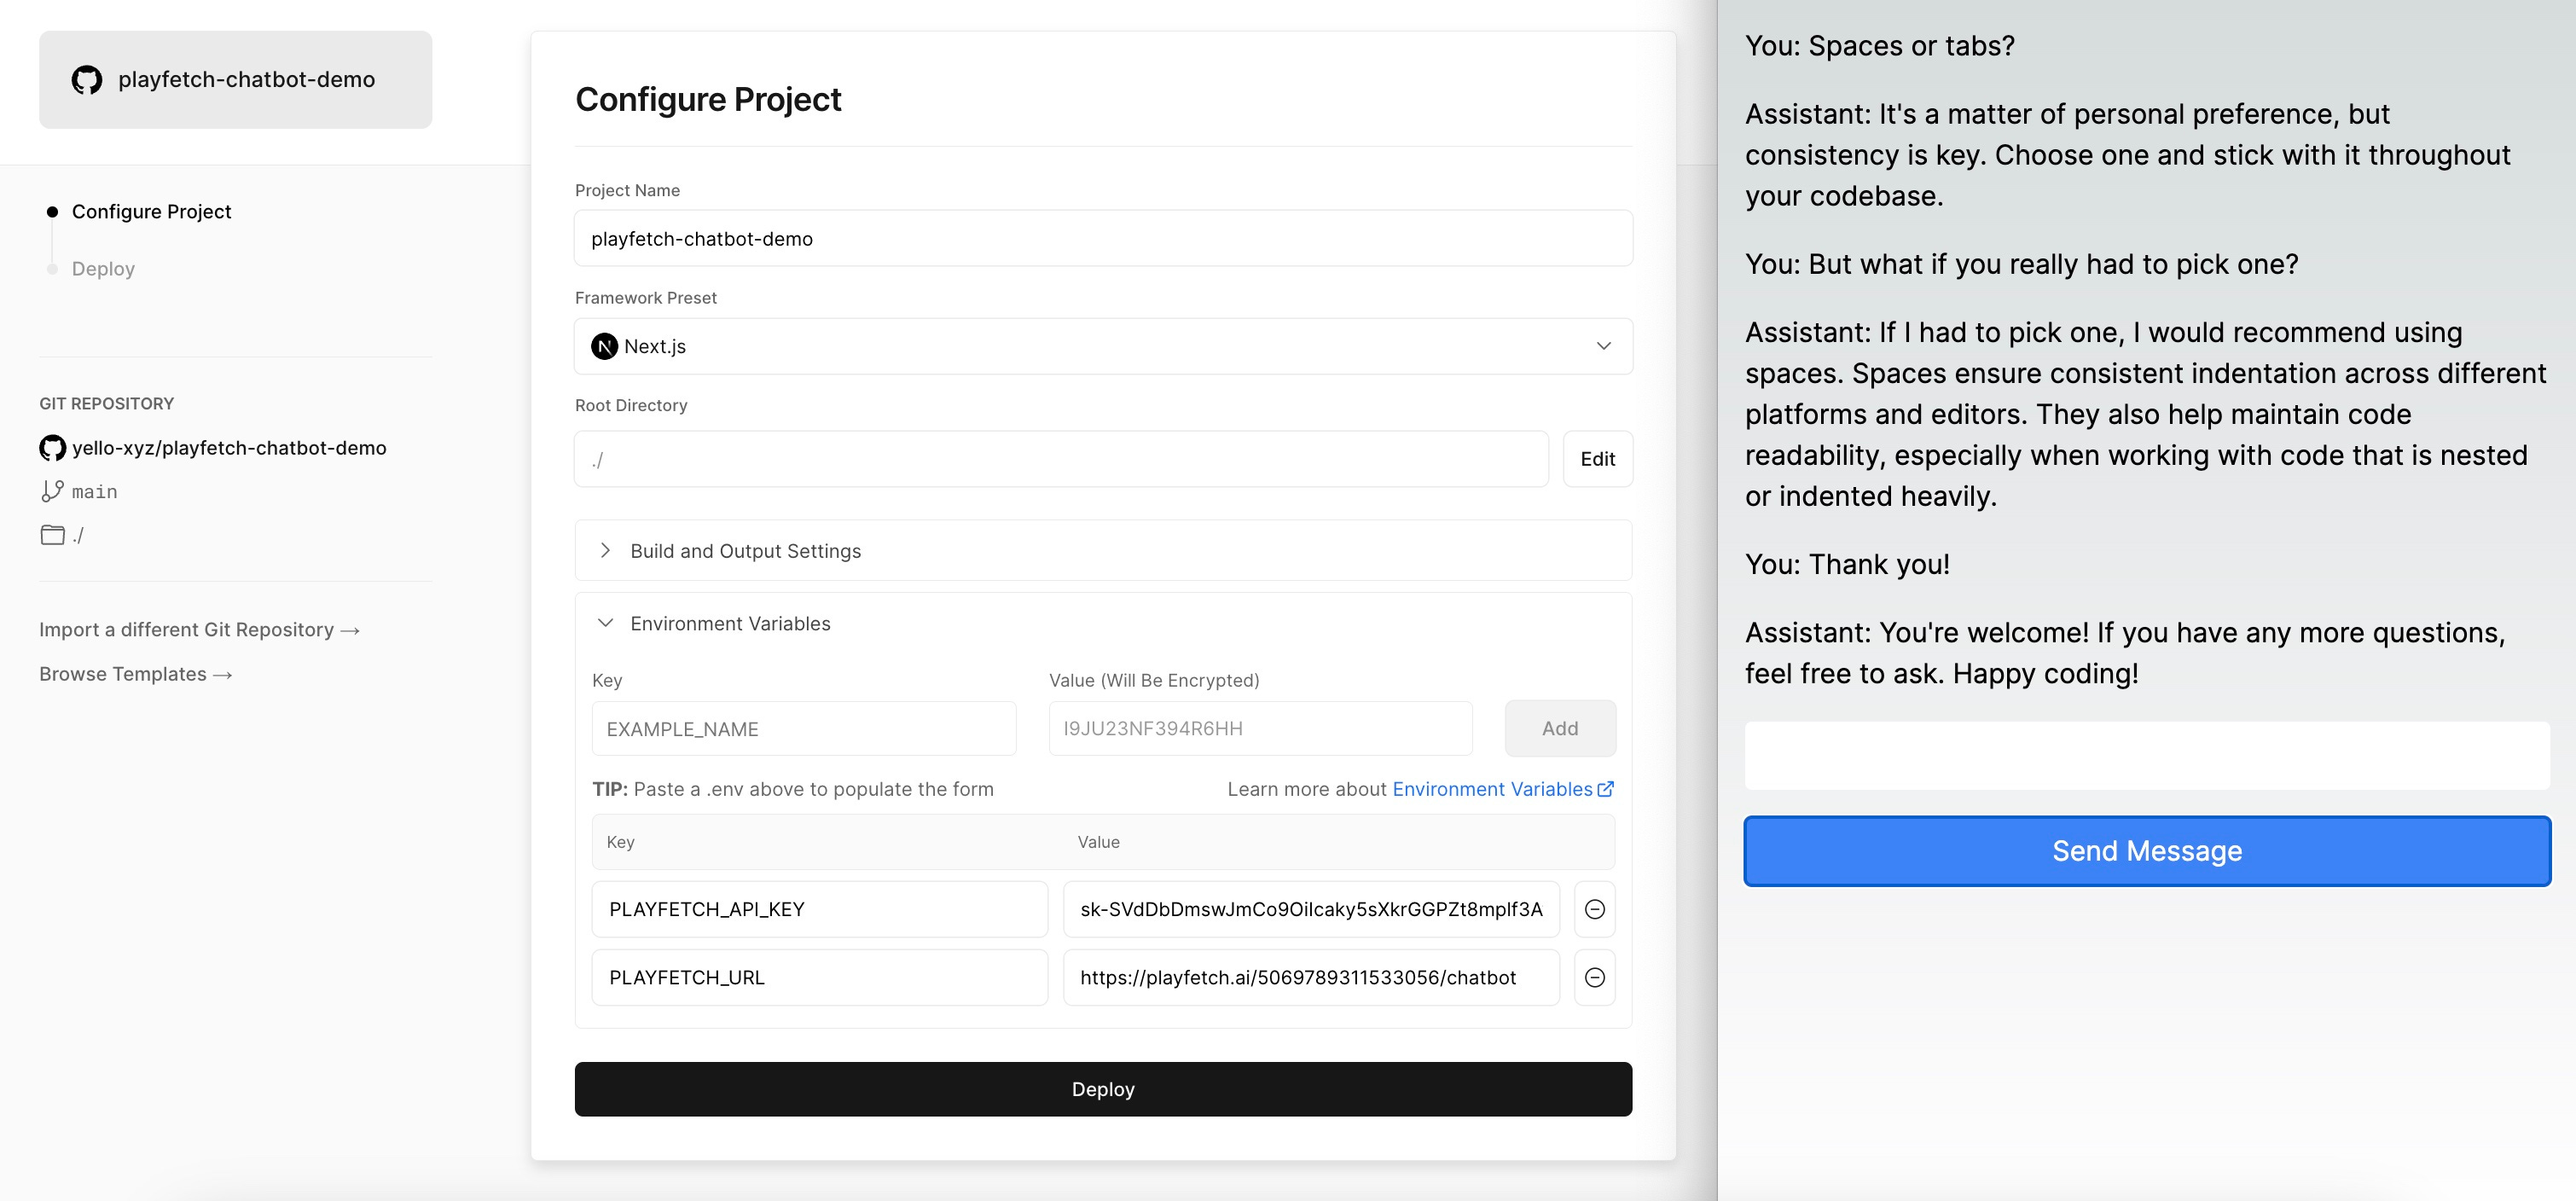Click GitHub icon beside playfetch-chatbot-demo header

[x=87, y=80]
